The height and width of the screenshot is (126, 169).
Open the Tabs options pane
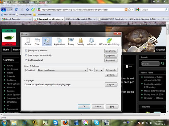(37, 41)
